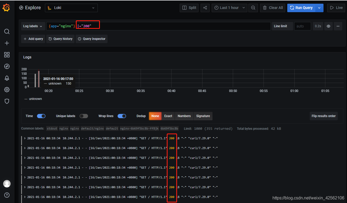Open the Dashboards grid icon in sidebar
The height and width of the screenshot is (203, 347).
pyautogui.click(x=7, y=55)
